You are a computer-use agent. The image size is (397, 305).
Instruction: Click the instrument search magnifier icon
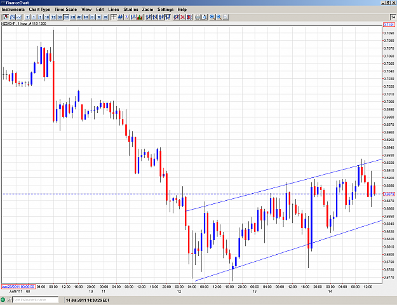[x=9, y=300]
